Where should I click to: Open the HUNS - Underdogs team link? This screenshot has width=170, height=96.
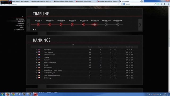tap(50, 63)
